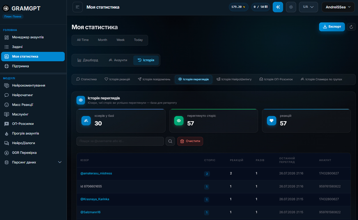The image size is (358, 220).
Task: Click the СТОРІС column header
Action: [210, 160]
